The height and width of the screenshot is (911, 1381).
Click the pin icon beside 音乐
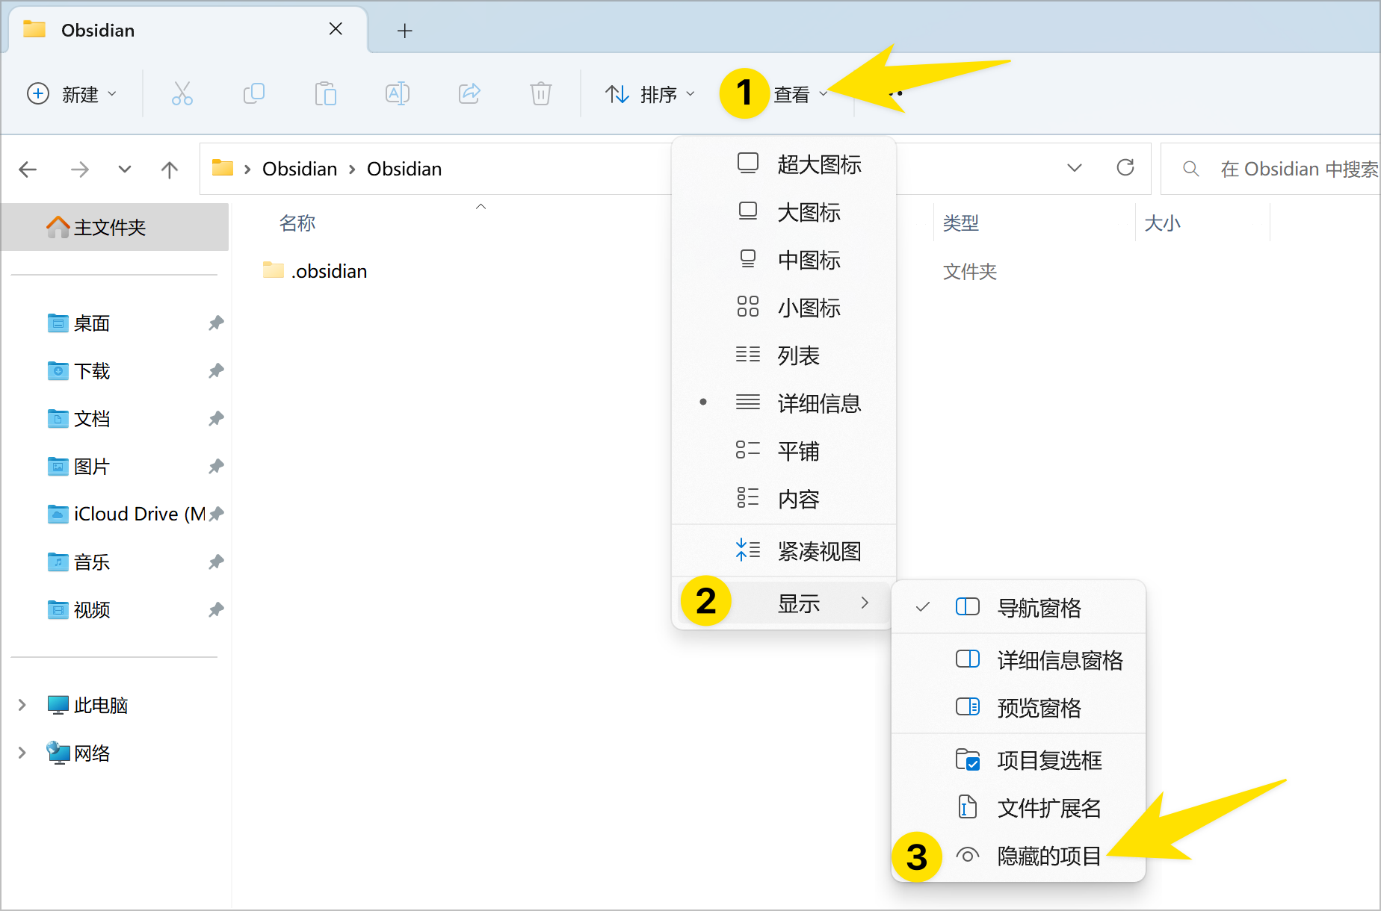pos(216,562)
